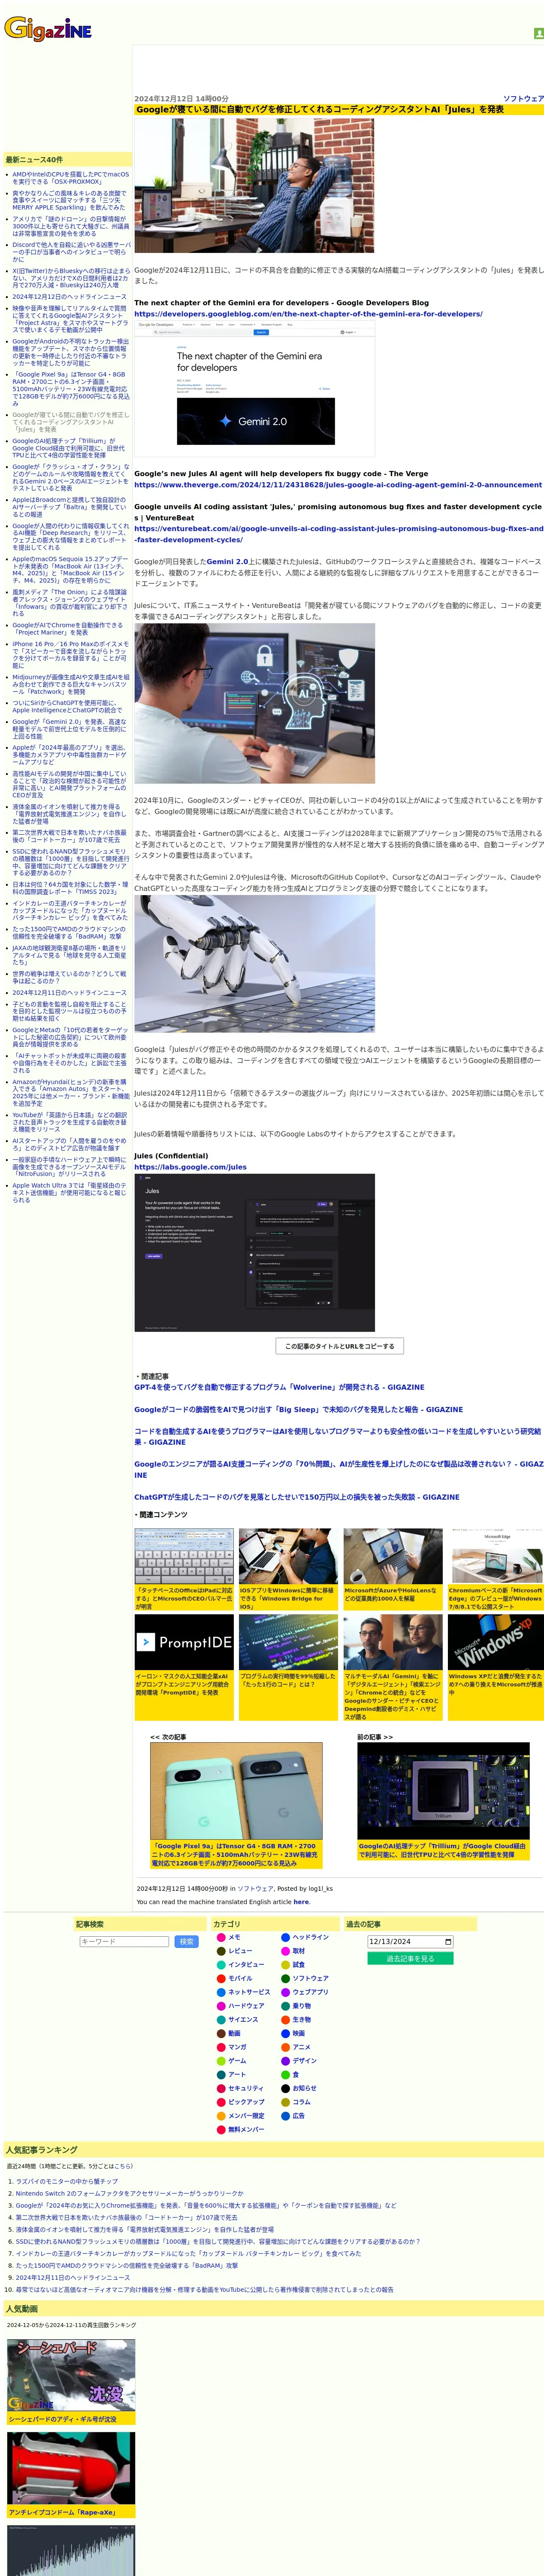This screenshot has height=2576, width=544.
Task: Open next article Google Pixel 9a thumbnail
Action: tap(236, 1792)
